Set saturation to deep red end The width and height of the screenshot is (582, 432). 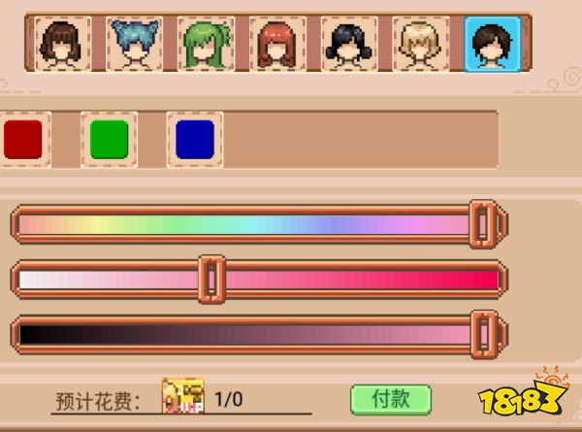coord(491,280)
